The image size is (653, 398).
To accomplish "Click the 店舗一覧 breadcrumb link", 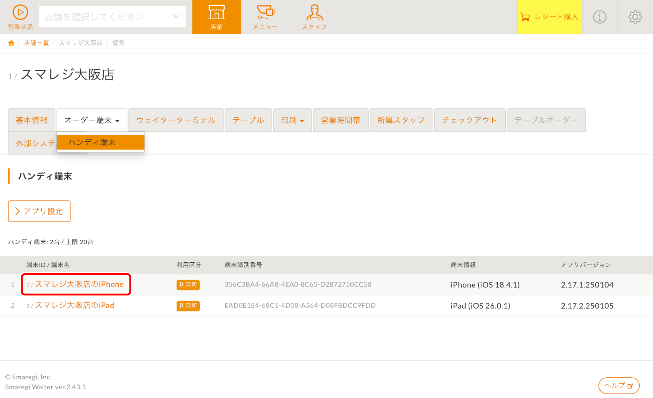I will (x=36, y=43).
